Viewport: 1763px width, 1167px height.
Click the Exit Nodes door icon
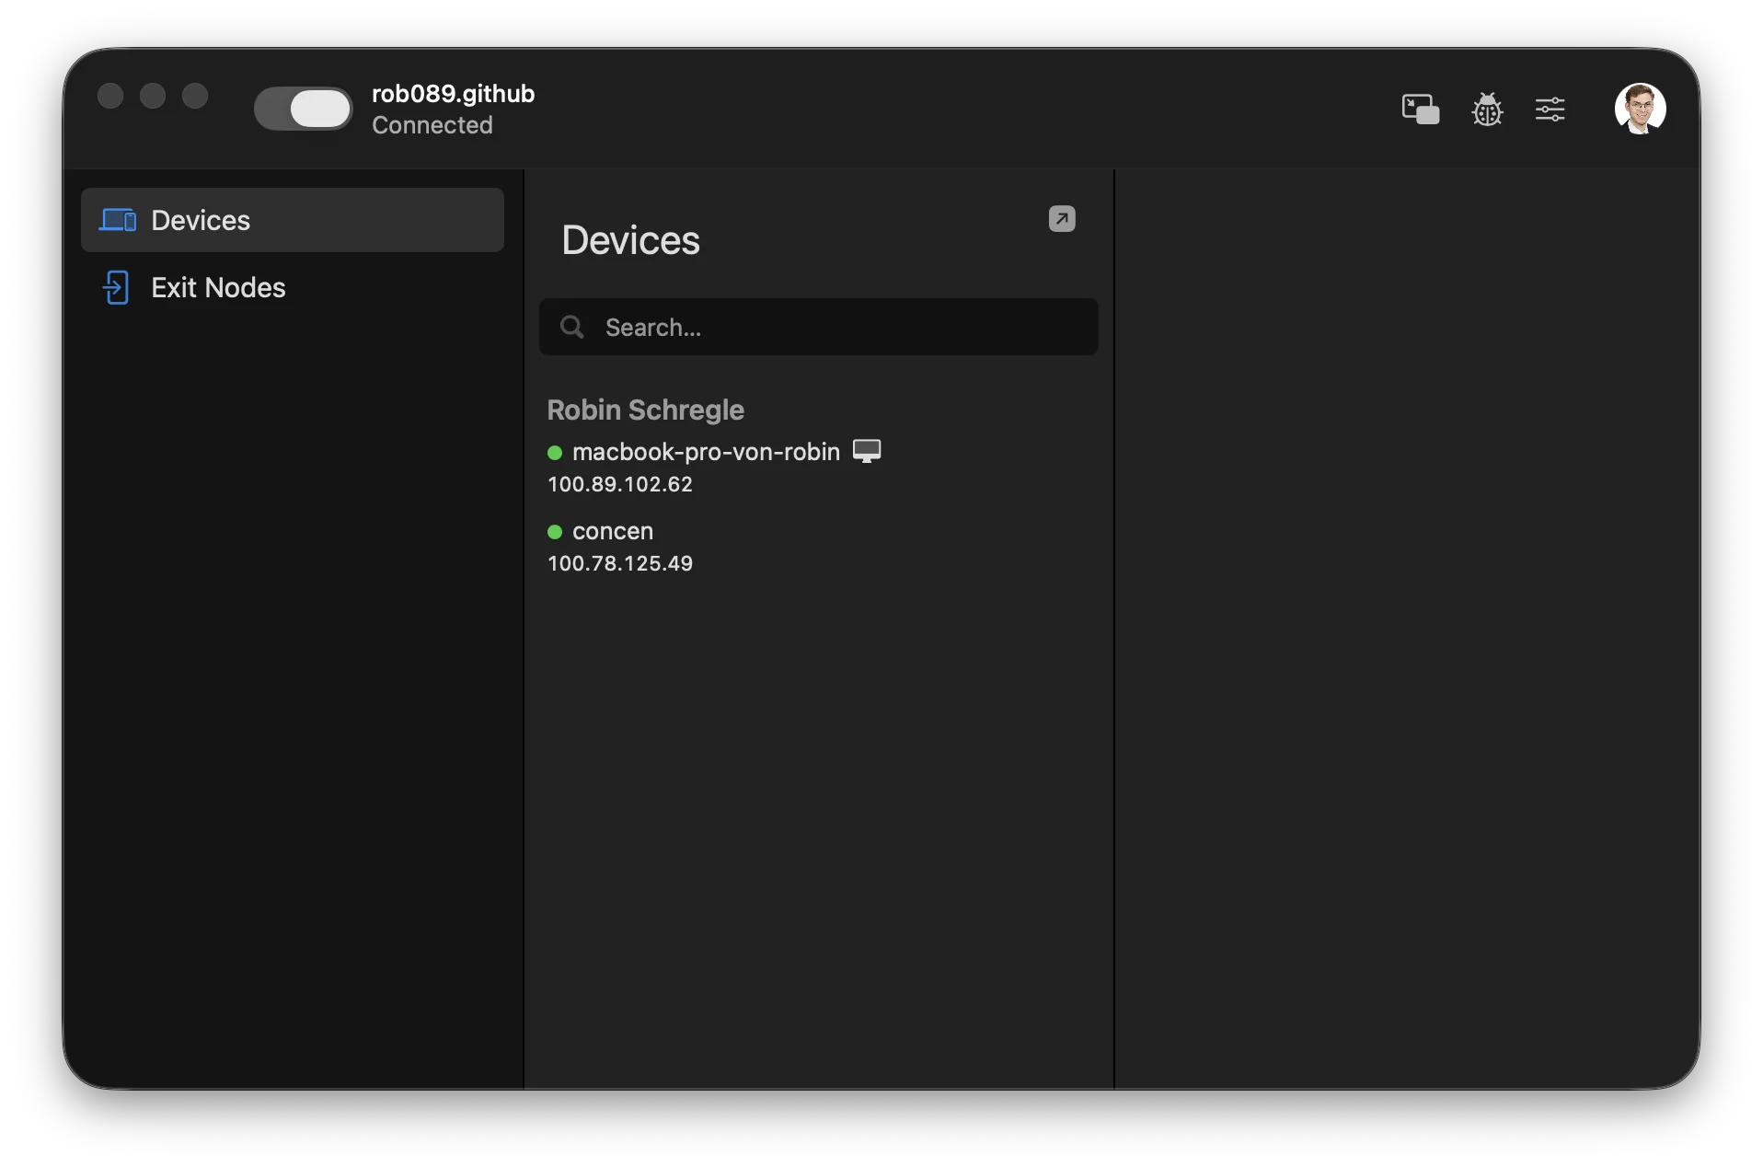116,287
